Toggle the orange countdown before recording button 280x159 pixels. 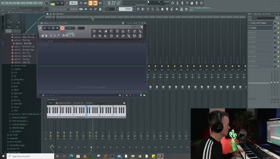[x=91, y=3]
